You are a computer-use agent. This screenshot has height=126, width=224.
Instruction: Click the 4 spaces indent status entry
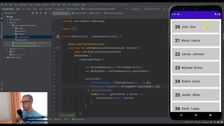coord(205,122)
